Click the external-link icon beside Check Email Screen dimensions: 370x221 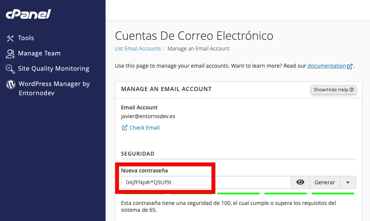[x=124, y=128]
